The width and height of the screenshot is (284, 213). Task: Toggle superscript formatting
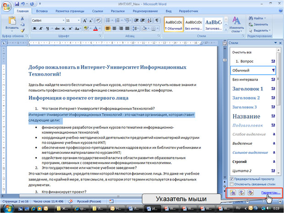[x=70, y=28]
